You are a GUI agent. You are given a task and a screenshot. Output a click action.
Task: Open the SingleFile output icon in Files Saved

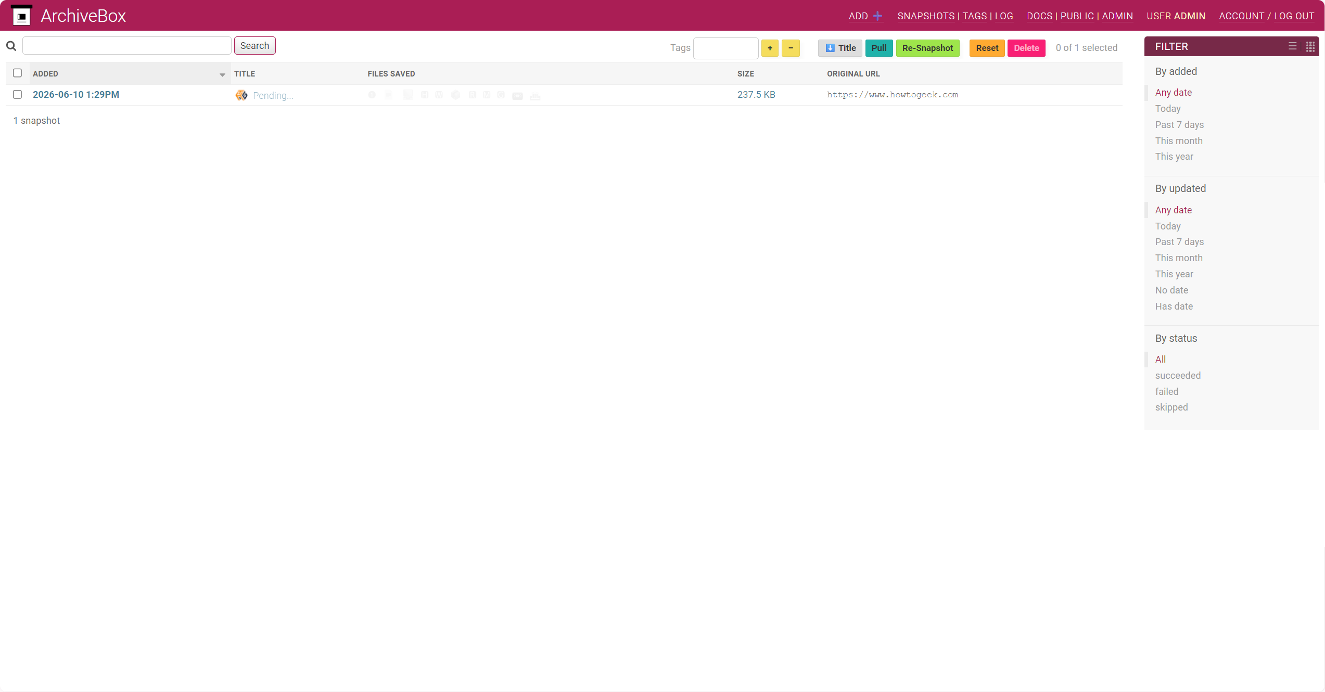[x=372, y=95]
